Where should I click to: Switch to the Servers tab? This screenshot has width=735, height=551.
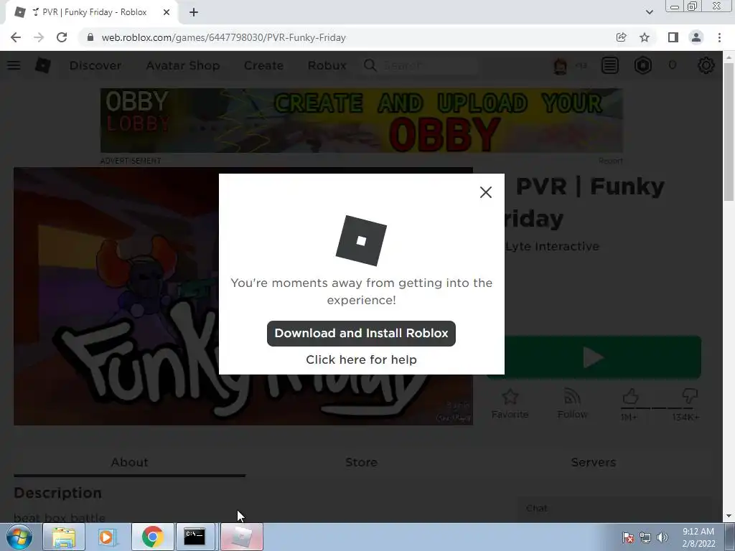[x=594, y=463]
